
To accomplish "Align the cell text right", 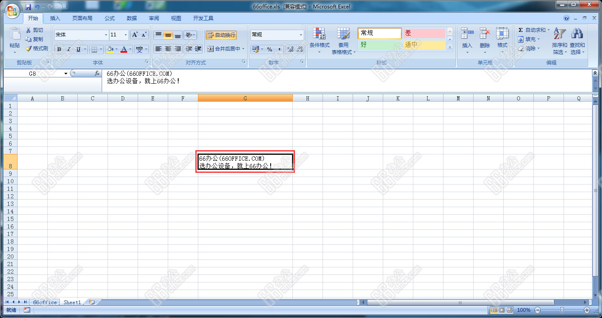I will (177, 49).
